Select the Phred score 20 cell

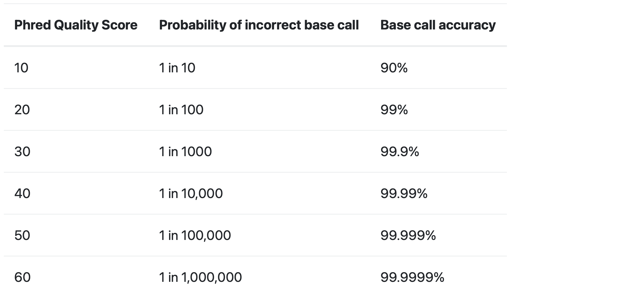(22, 110)
